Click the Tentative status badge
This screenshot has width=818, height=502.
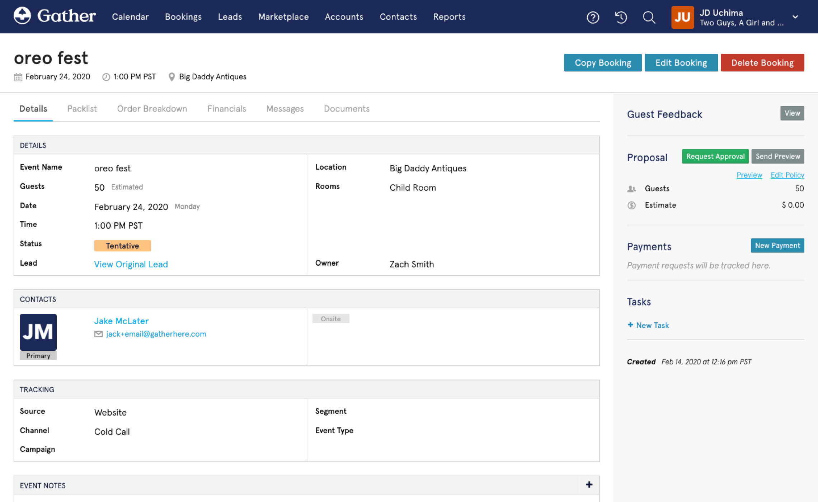coord(122,246)
